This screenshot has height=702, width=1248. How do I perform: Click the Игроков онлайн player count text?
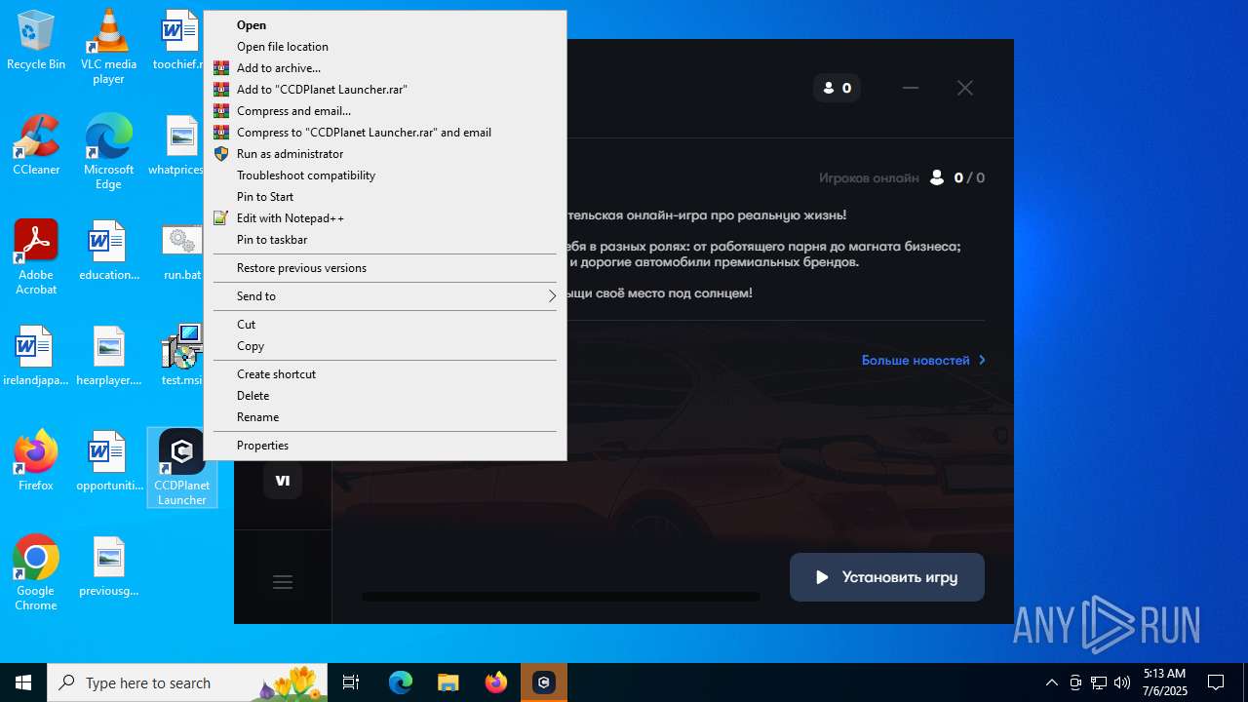(902, 177)
